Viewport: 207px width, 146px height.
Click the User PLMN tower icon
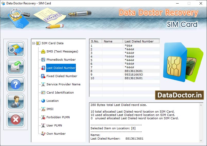tap(43, 125)
